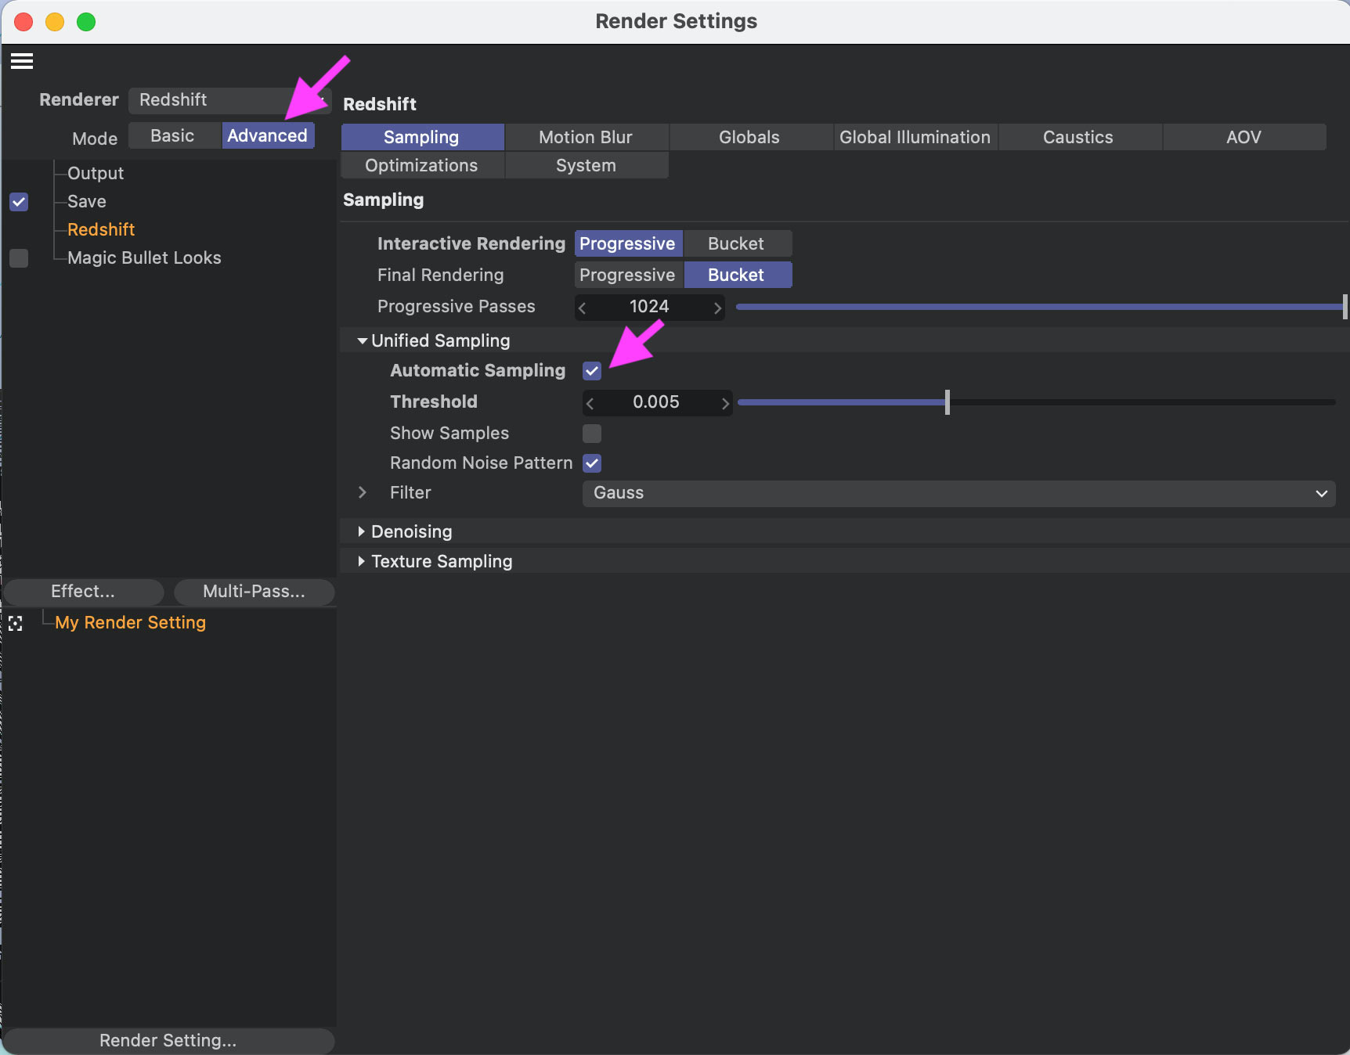Toggle the Random Noise Pattern checkbox
Viewport: 1350px width, 1055px height.
[592, 463]
